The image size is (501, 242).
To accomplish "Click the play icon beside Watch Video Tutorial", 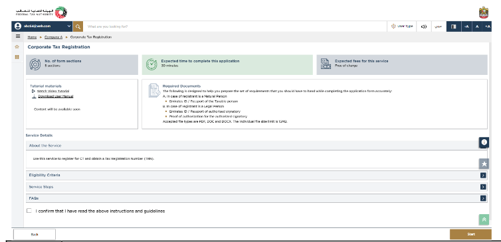I will [x=33, y=91].
